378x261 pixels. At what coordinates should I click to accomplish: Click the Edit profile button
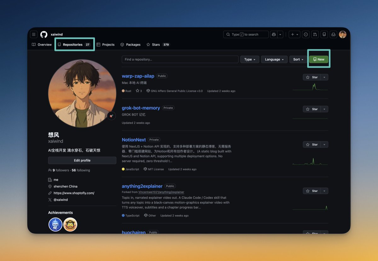pos(82,160)
